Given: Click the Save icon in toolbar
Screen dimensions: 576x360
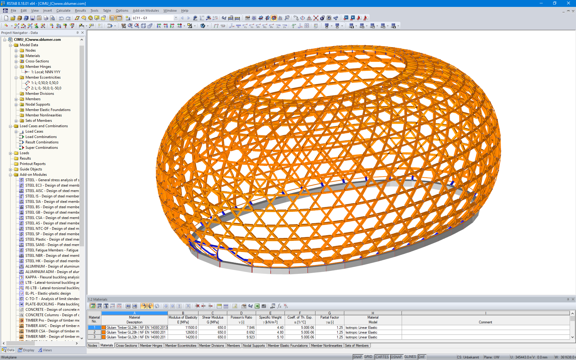Looking at the screenshot, I should tap(32, 18).
